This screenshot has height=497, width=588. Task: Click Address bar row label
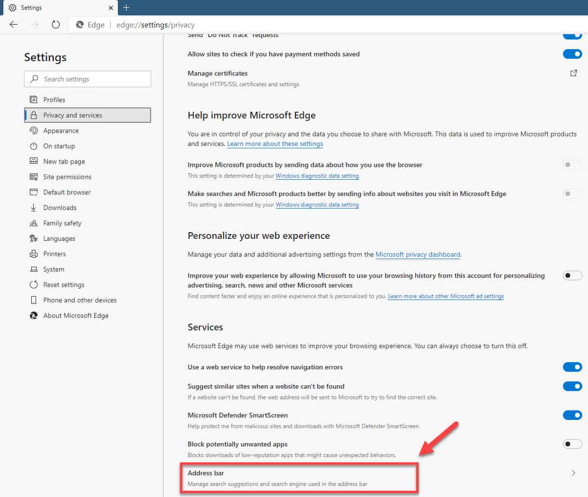point(206,473)
